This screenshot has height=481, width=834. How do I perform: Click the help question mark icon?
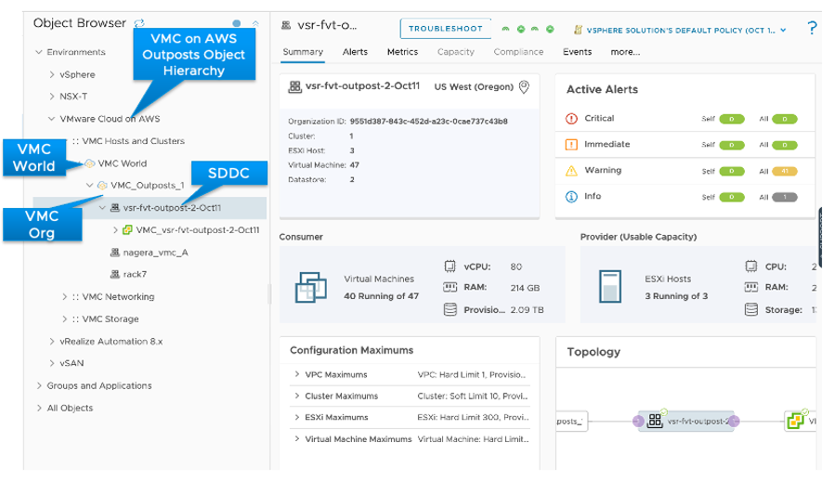812,28
